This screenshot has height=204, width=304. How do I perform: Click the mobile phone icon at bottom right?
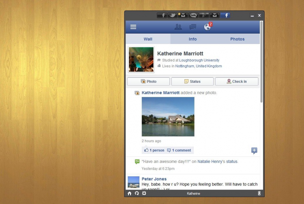(259, 193)
